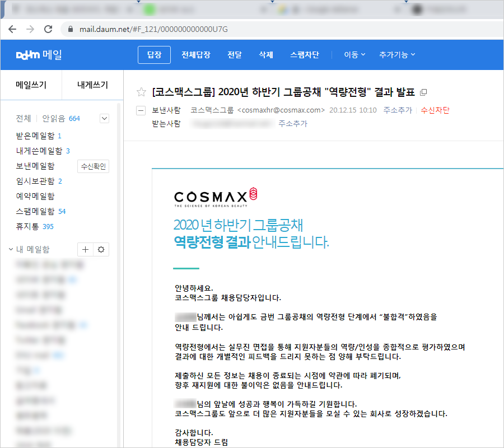
Task: Click email subject title text
Action: pyautogui.click(x=283, y=92)
